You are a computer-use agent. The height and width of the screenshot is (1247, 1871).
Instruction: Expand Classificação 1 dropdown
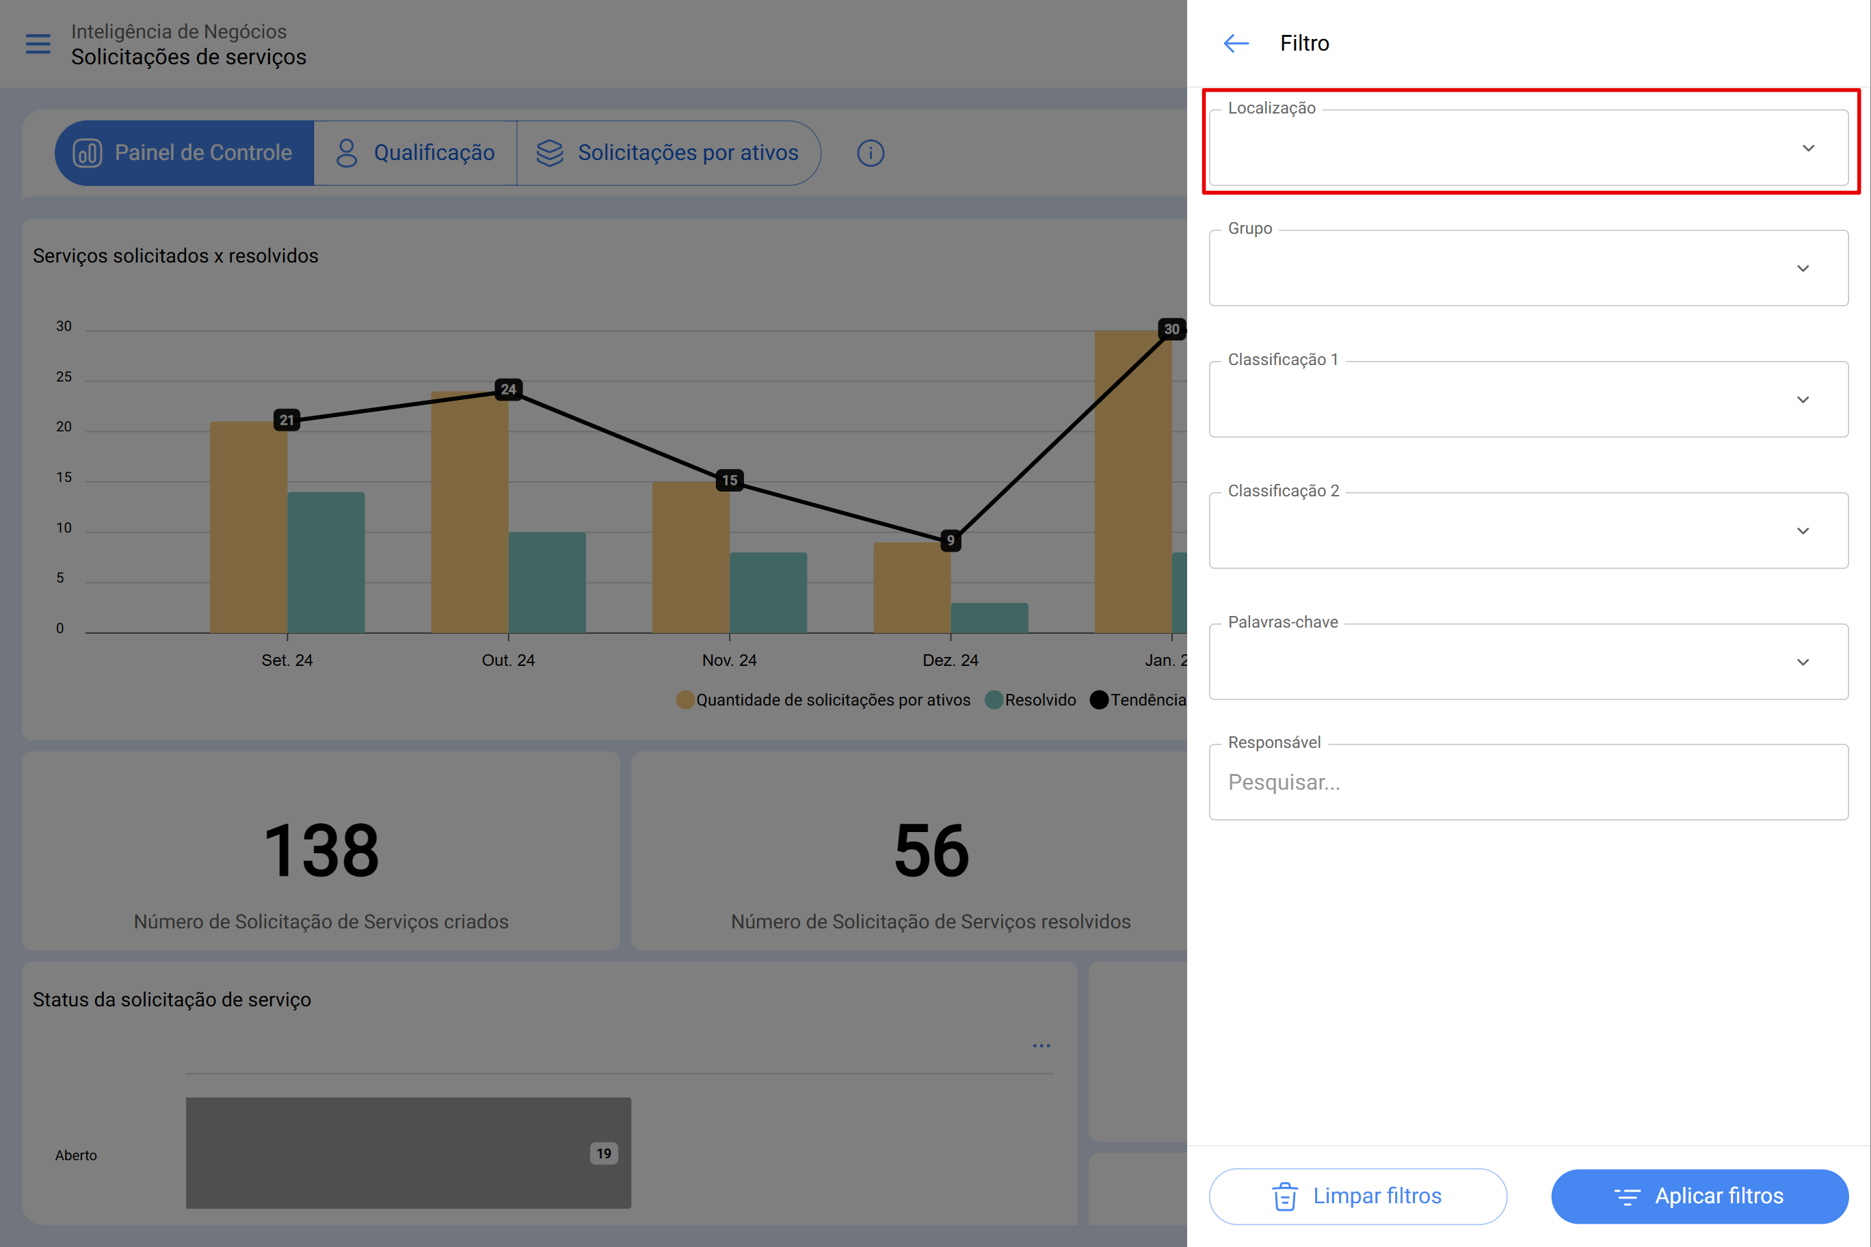pos(1528,399)
